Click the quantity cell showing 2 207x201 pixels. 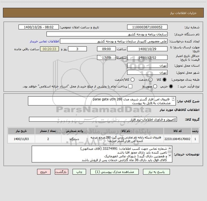pyautogui.click(x=48, y=139)
